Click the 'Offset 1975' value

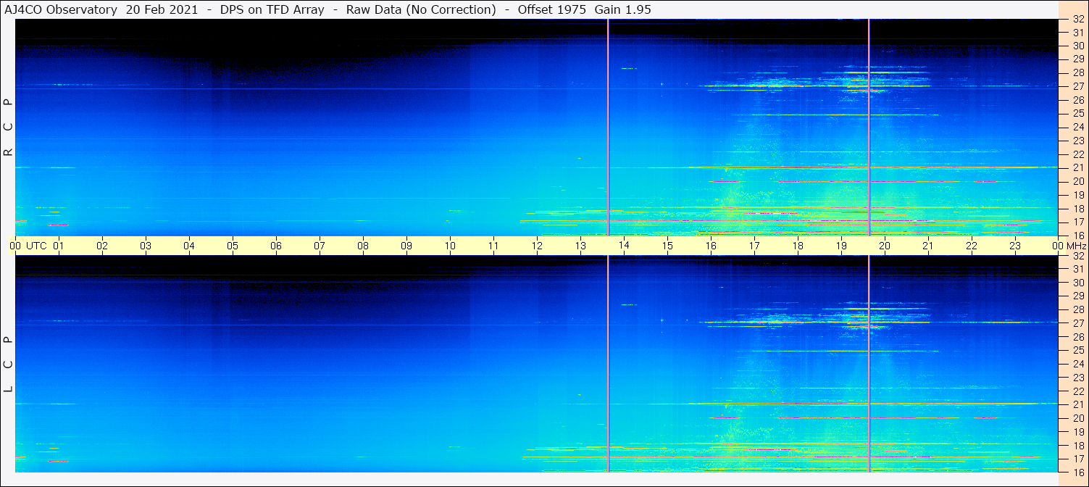552,10
